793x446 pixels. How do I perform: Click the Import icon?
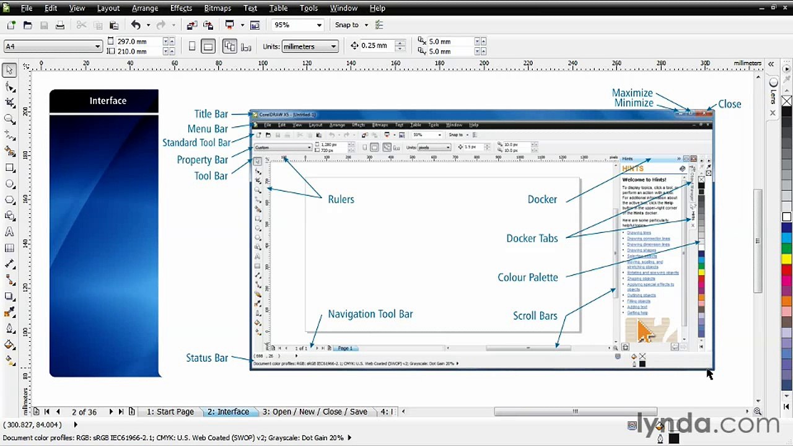(192, 25)
